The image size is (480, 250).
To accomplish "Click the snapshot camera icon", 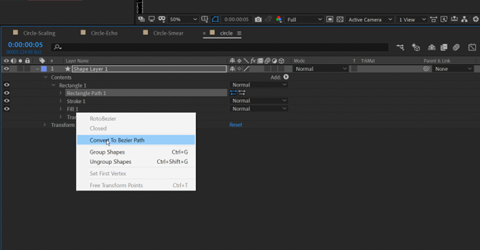I will [258, 19].
